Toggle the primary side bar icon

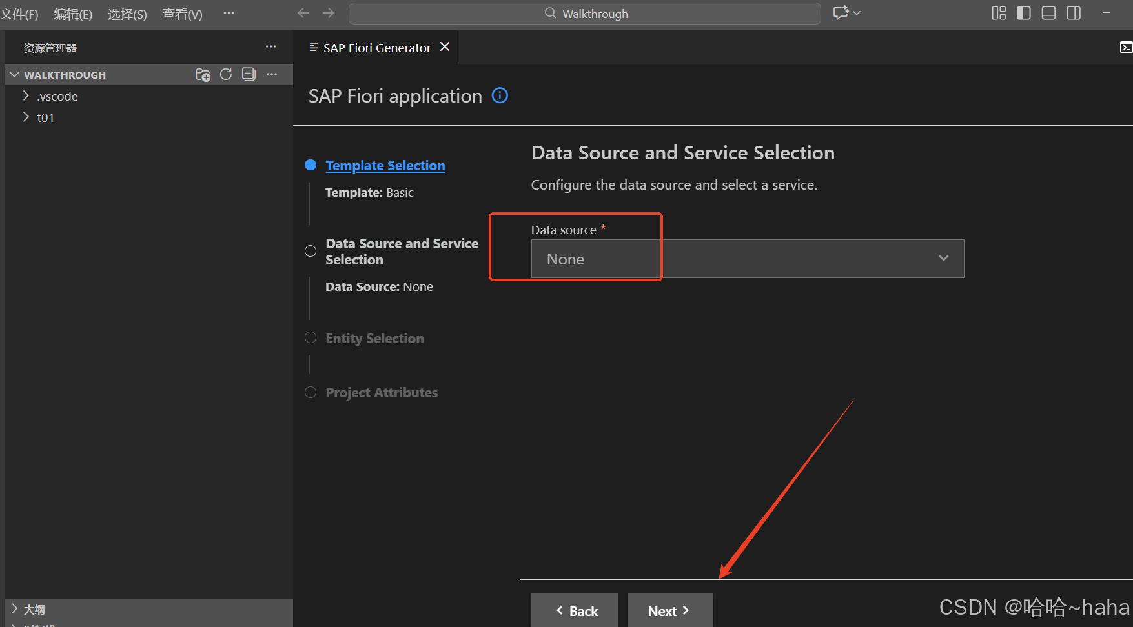(x=1024, y=13)
